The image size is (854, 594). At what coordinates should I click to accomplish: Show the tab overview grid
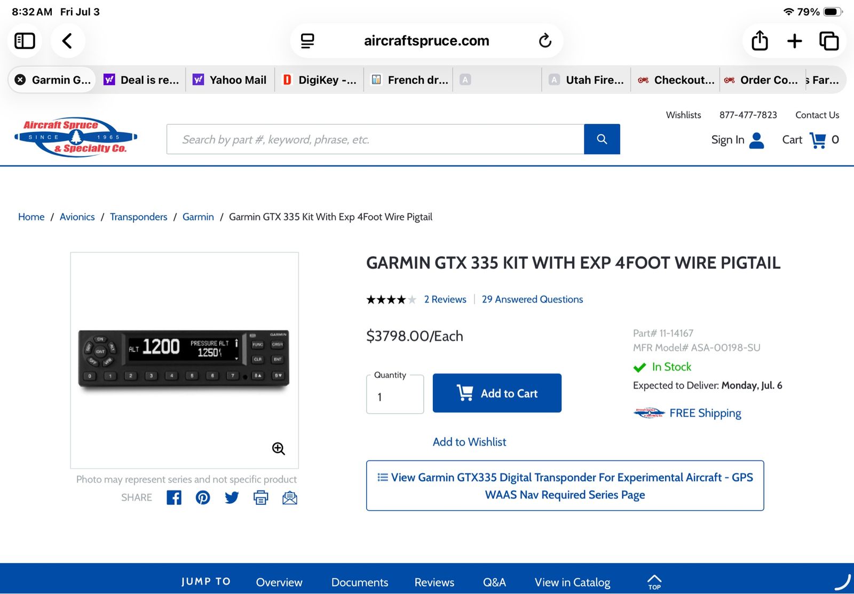coord(829,41)
